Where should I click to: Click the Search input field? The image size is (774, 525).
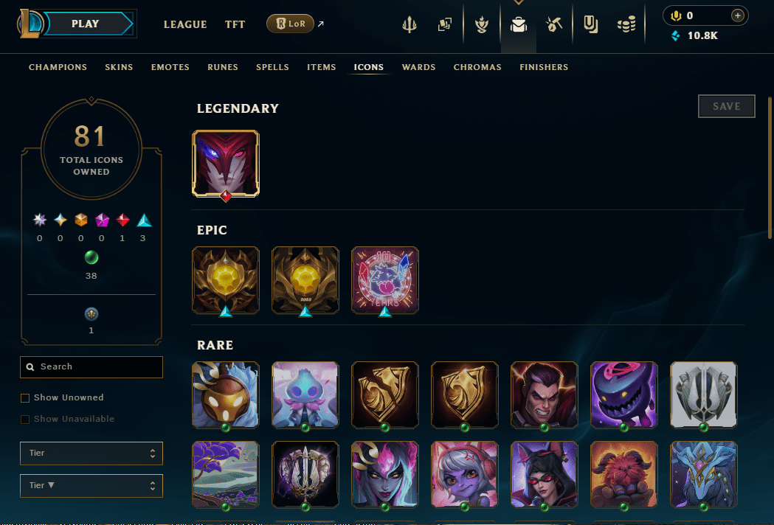91,367
